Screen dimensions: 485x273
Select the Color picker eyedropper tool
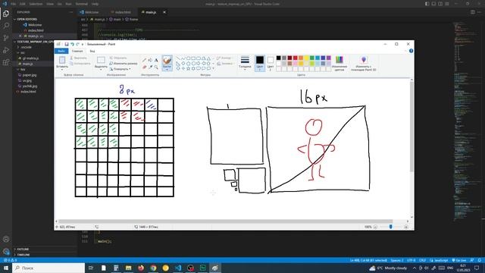point(150,67)
